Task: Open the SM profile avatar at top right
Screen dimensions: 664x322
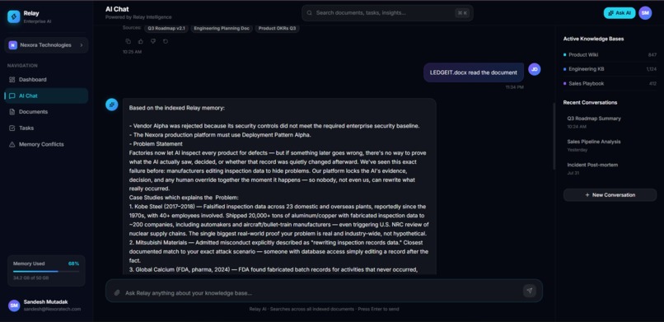Action: 645,13
